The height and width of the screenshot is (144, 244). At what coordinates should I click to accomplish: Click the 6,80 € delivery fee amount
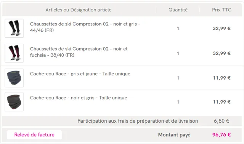(222, 121)
